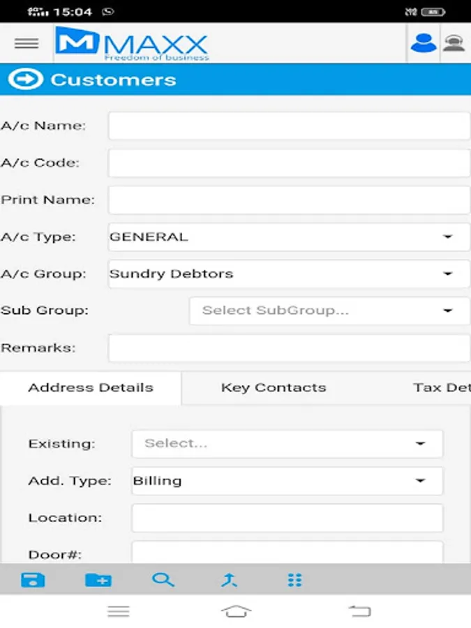Focus the Remarks text field

[x=289, y=347]
